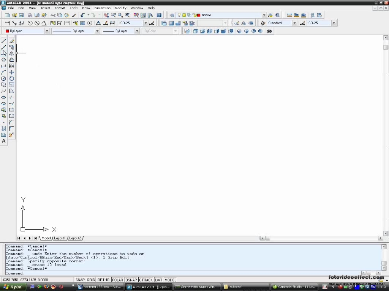Open the Help question mark icon
Image resolution: width=389 pixels, height=291 pixels.
click(159, 15)
